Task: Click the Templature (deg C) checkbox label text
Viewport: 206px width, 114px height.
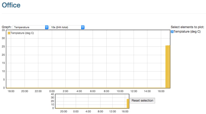Action: tap(187, 32)
